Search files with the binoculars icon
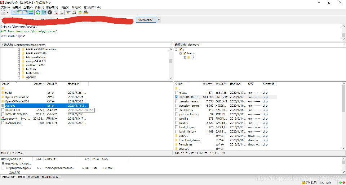 click(86, 13)
